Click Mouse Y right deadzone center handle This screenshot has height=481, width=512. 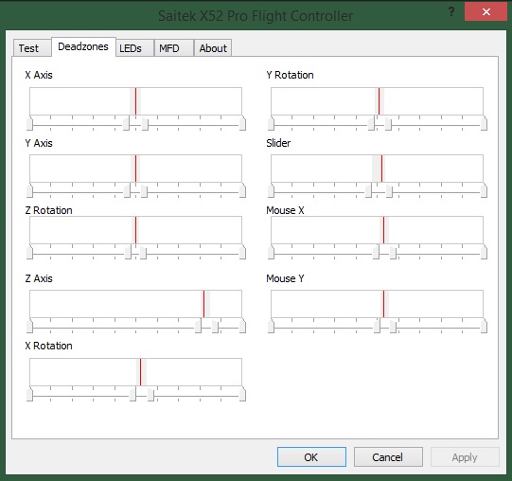pos(393,326)
